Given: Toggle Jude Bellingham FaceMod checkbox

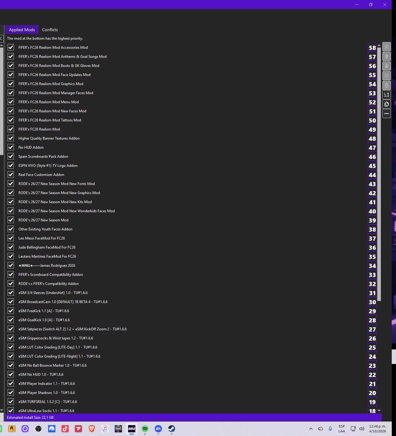Looking at the screenshot, I should (x=11, y=247).
